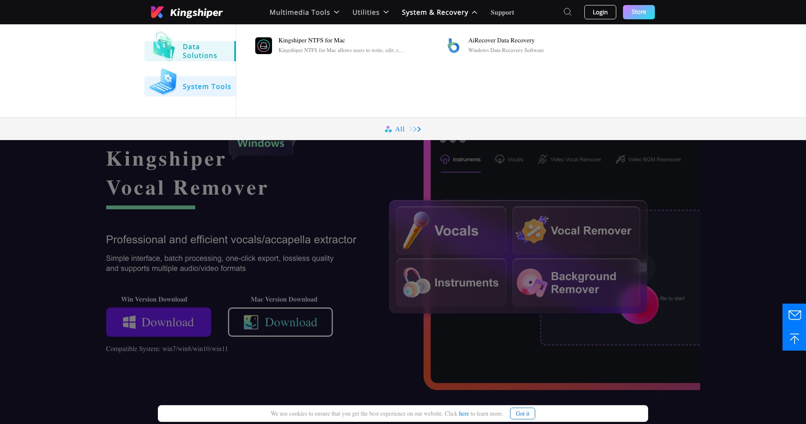Expand the Utilities dropdown menu
Image resolution: width=806 pixels, height=424 pixels.
371,12
